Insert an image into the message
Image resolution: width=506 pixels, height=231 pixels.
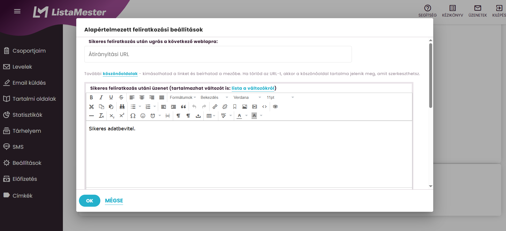coord(245,107)
